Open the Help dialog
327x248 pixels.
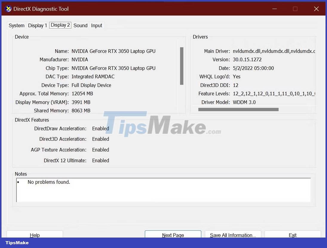35,235
